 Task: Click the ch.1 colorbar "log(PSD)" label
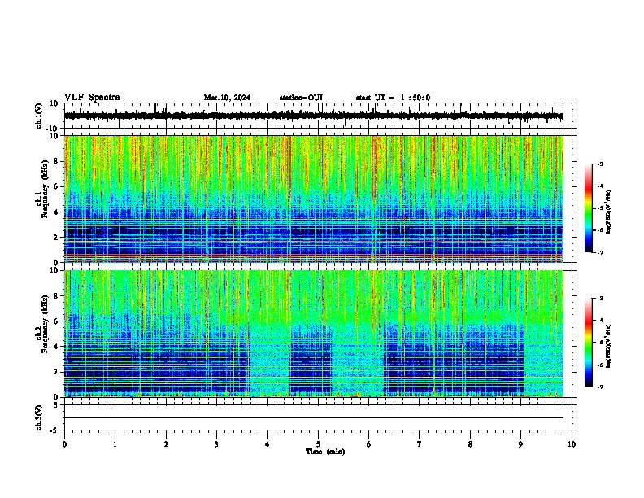point(608,212)
